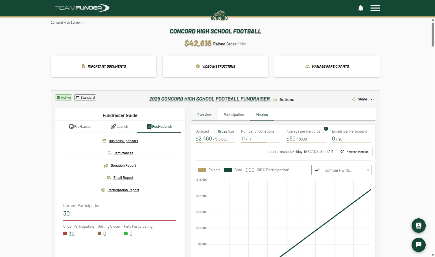The height and width of the screenshot is (257, 435).
Task: Click the Compare arrows icon
Action: 318,170
